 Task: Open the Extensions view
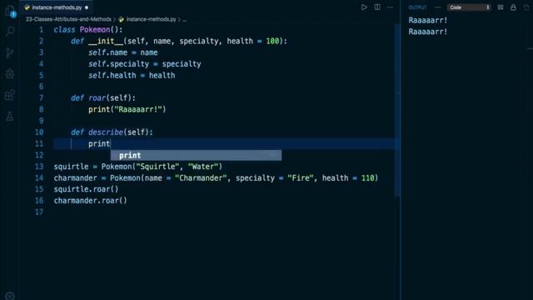[10, 95]
